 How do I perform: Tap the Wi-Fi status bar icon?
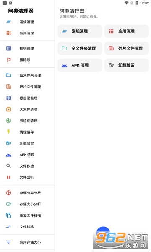[x=126, y=3]
